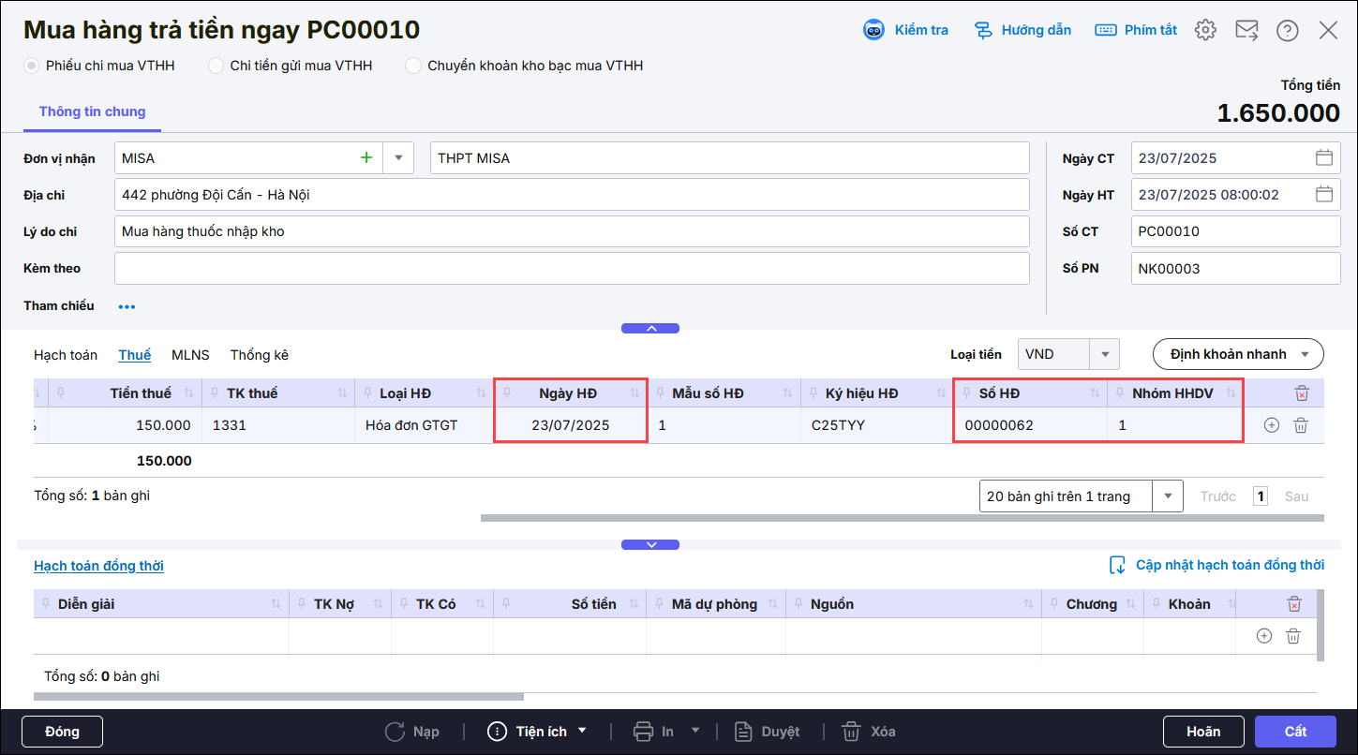Click the Kiểm tra robot icon
The width and height of the screenshot is (1358, 755).
click(873, 30)
